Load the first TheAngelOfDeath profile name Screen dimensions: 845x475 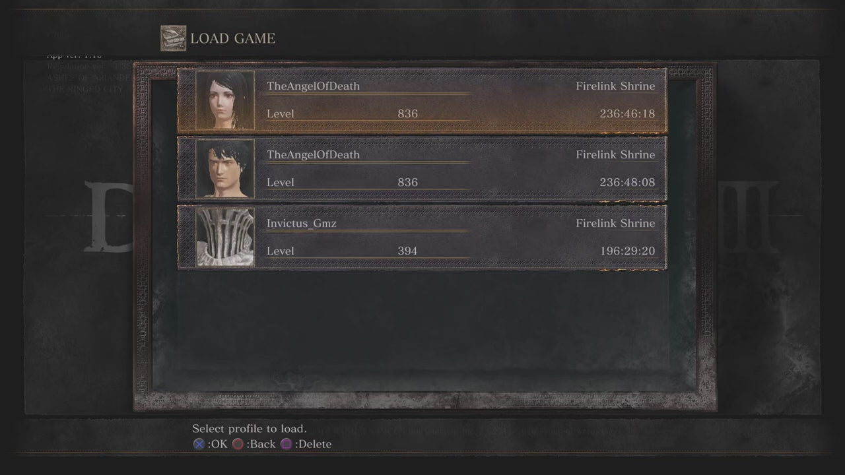click(313, 86)
